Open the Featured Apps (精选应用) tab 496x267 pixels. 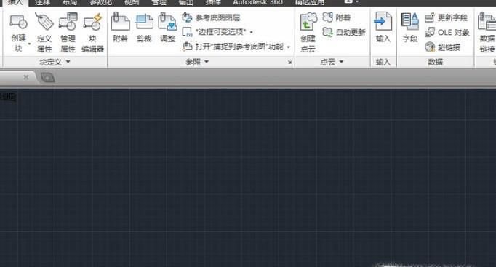point(310,2)
